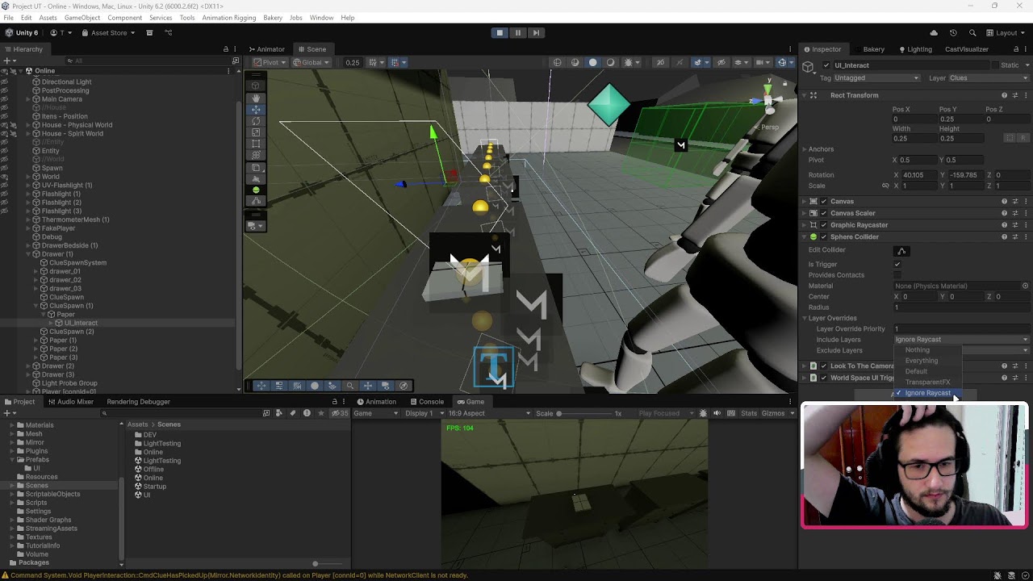Switch to the Lighting tab
This screenshot has height=581, width=1033.
click(x=915, y=49)
